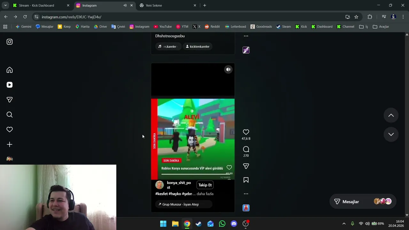409x230 pixels.
Task: Open apps grid in bookmarks bar
Action: [x=5, y=27]
